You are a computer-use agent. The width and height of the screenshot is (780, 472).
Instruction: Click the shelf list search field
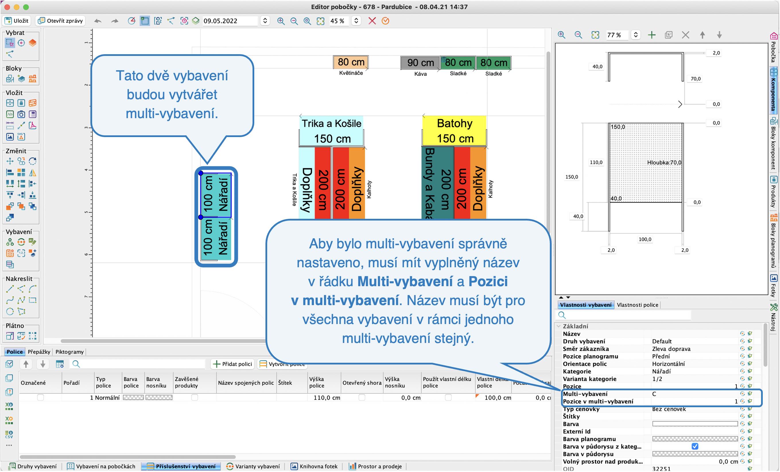point(138,364)
